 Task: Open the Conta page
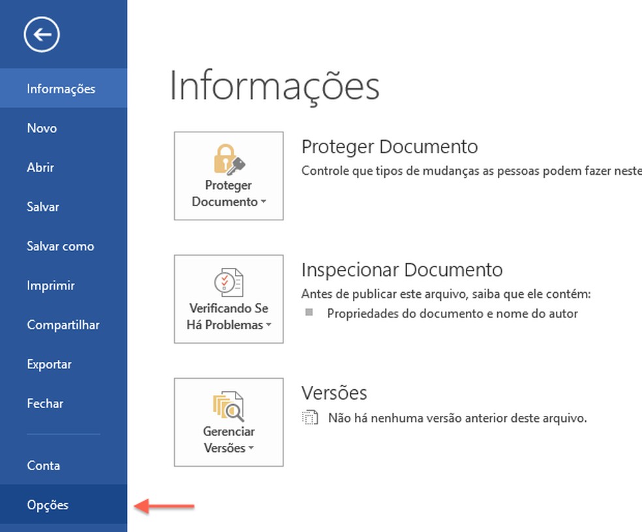coord(63,465)
